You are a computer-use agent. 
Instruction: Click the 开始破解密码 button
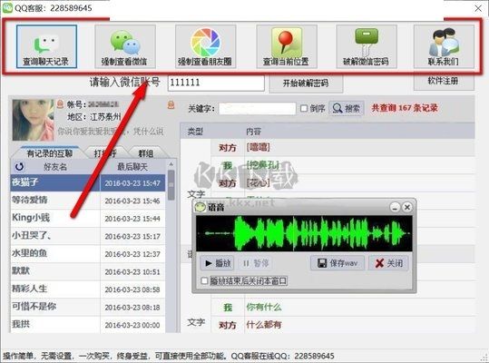tap(306, 83)
